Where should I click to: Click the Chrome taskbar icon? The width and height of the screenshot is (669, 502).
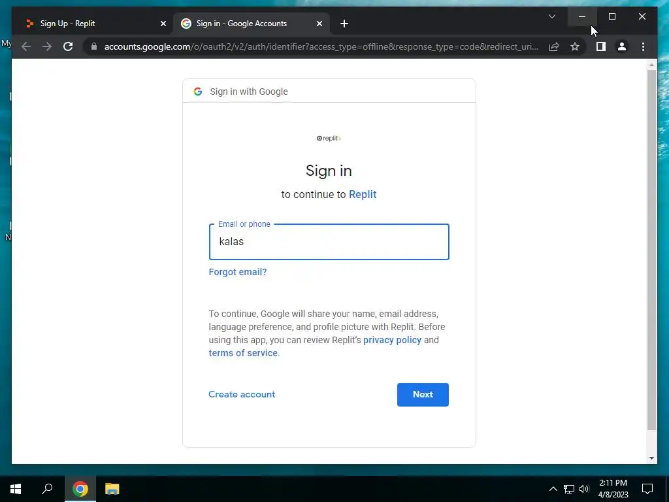[x=80, y=489]
